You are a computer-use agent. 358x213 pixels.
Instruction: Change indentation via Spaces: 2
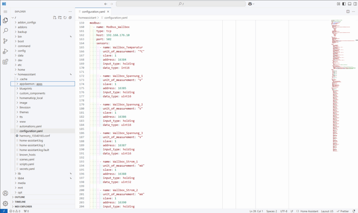(x=271, y=211)
